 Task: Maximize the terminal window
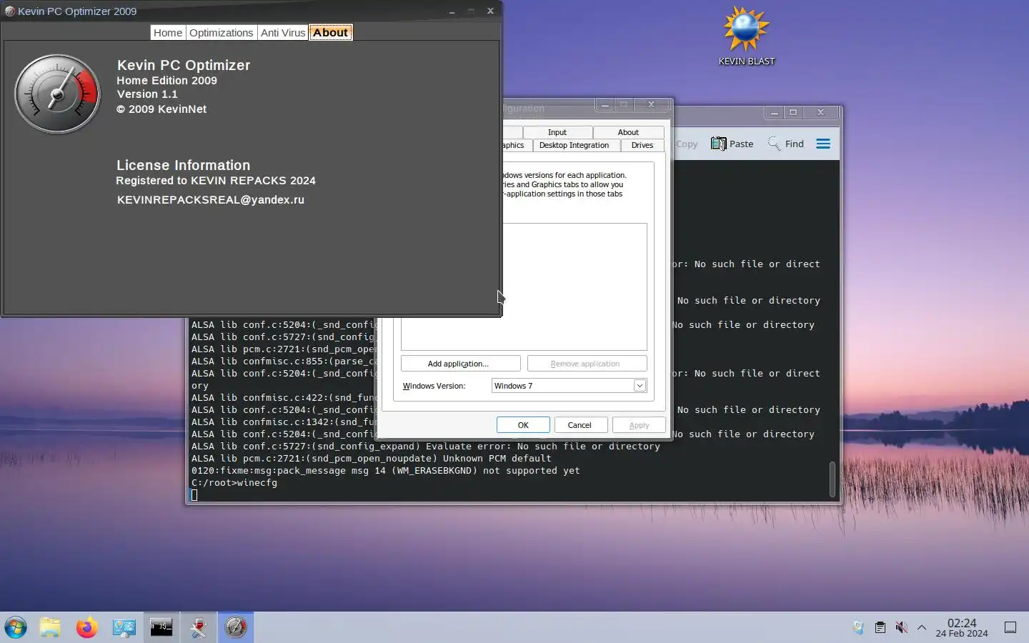point(792,112)
